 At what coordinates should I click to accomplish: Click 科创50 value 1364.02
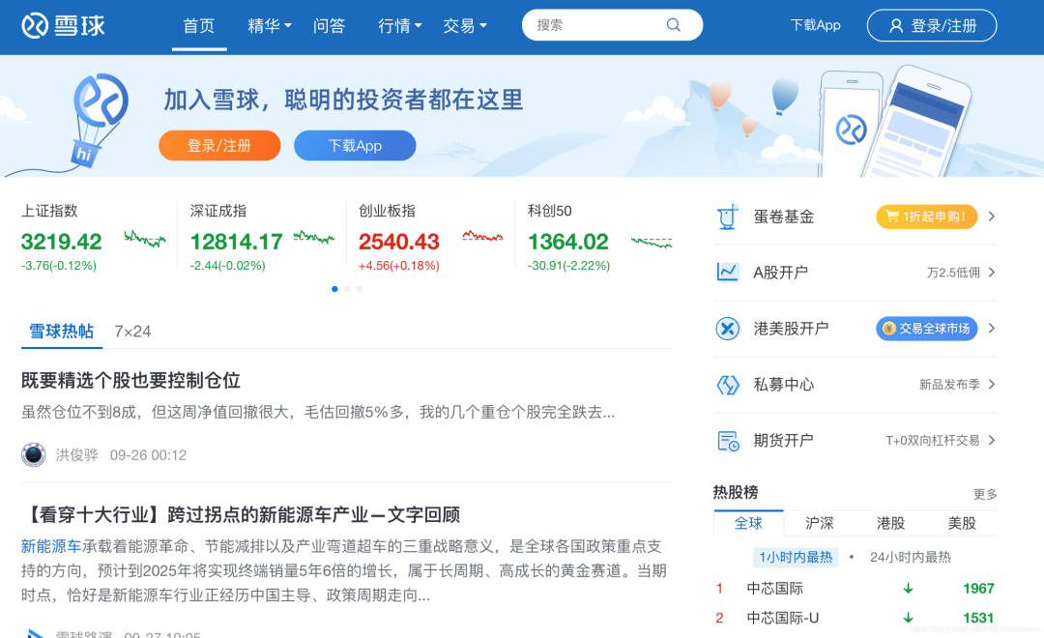568,242
